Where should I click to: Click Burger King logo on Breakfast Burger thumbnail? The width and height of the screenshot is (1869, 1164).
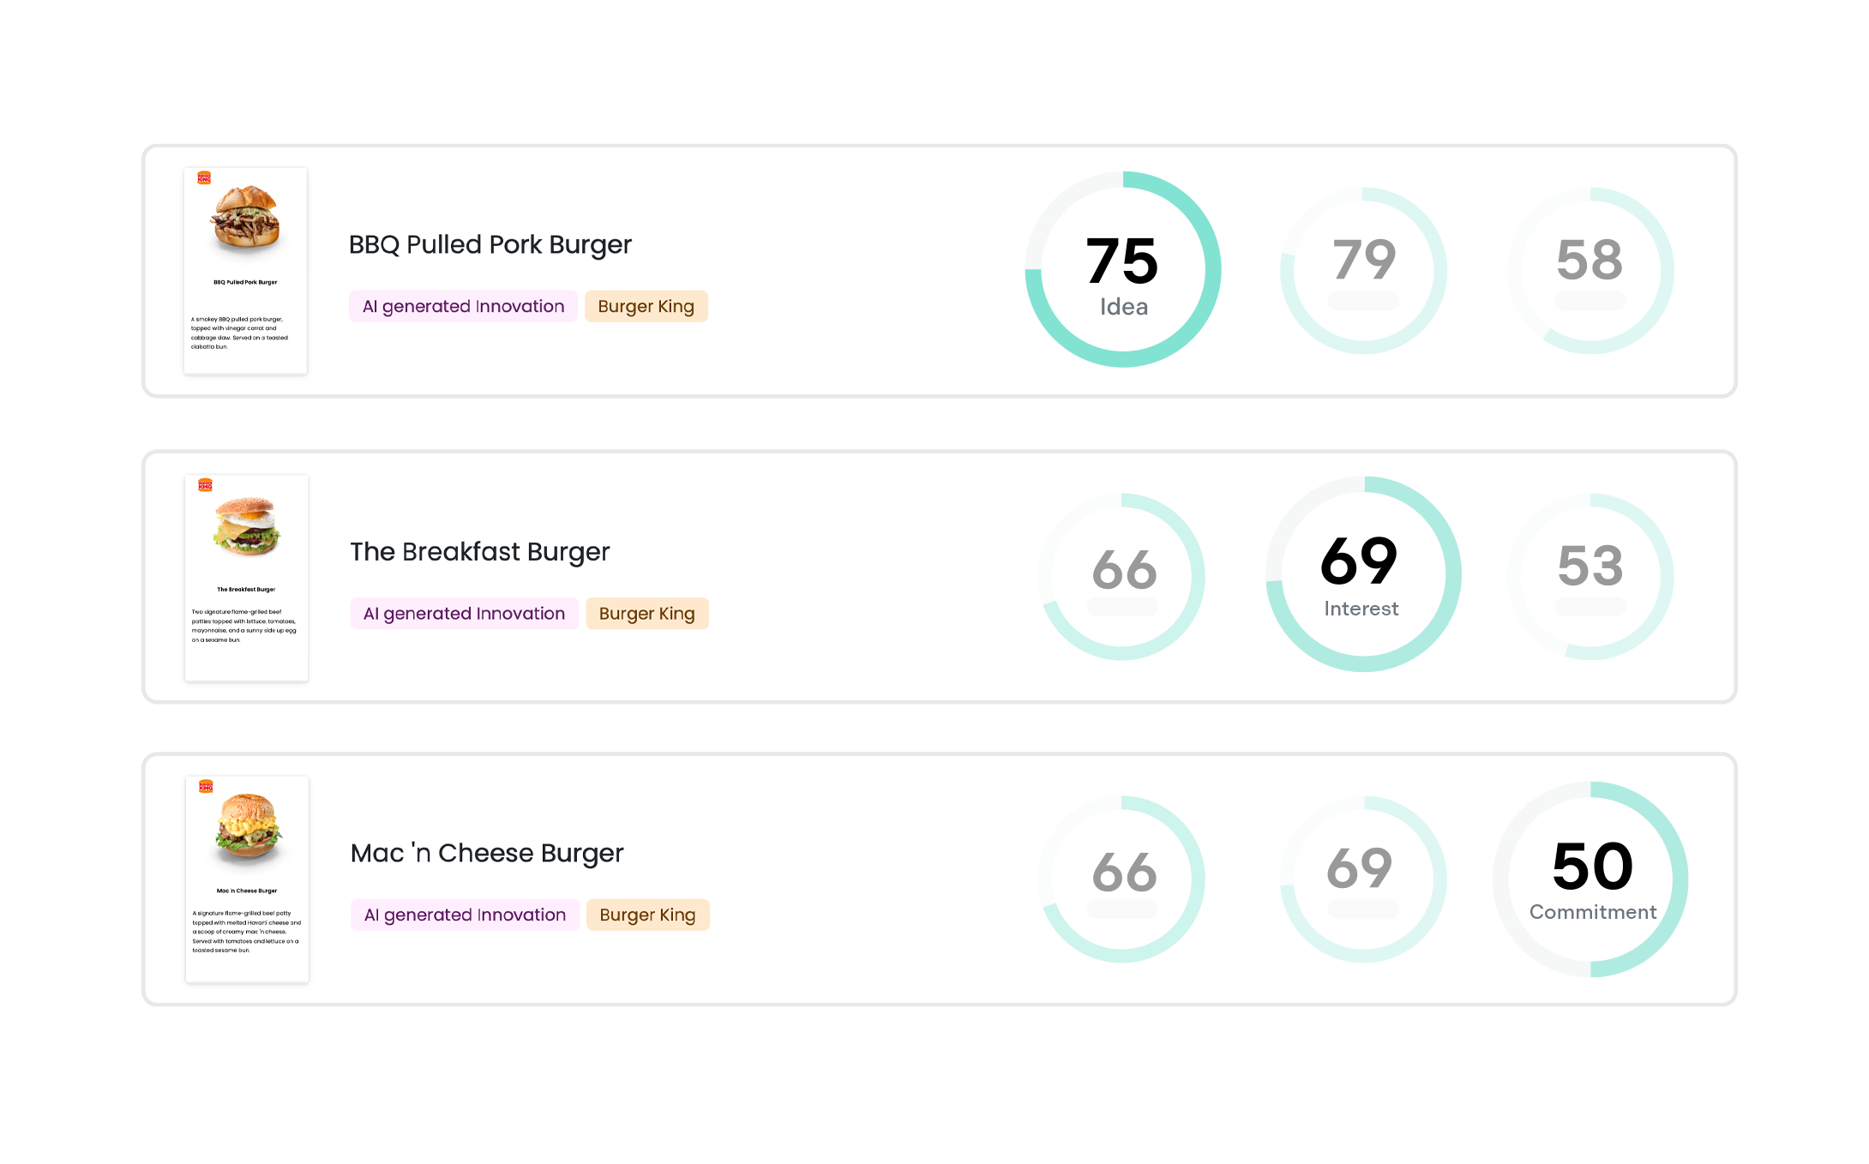(x=205, y=485)
